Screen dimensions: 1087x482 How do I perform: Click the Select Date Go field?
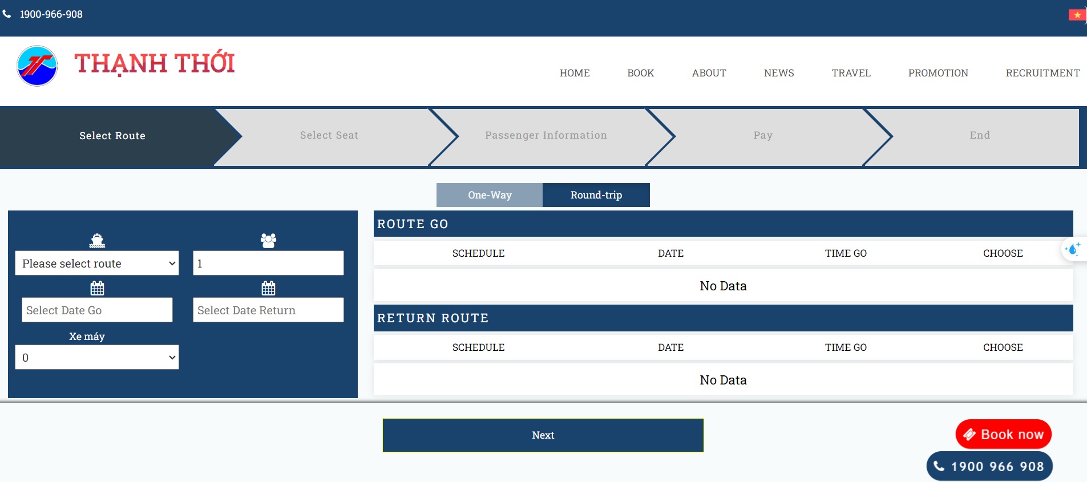click(97, 310)
